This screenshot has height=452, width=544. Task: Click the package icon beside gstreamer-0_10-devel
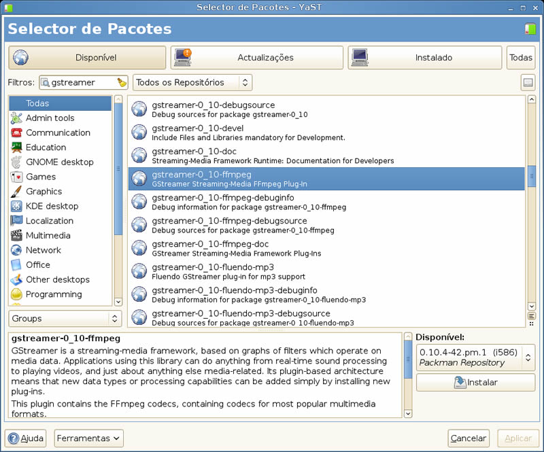point(139,133)
